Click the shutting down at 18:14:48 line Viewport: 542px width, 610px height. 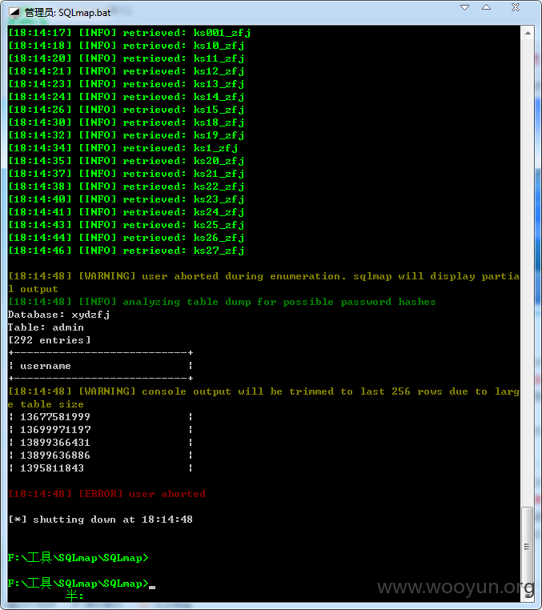pyautogui.click(x=100, y=520)
